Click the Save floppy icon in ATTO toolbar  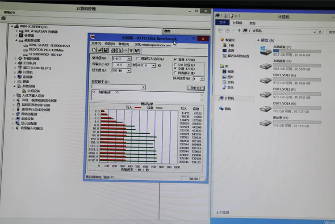click(x=105, y=50)
